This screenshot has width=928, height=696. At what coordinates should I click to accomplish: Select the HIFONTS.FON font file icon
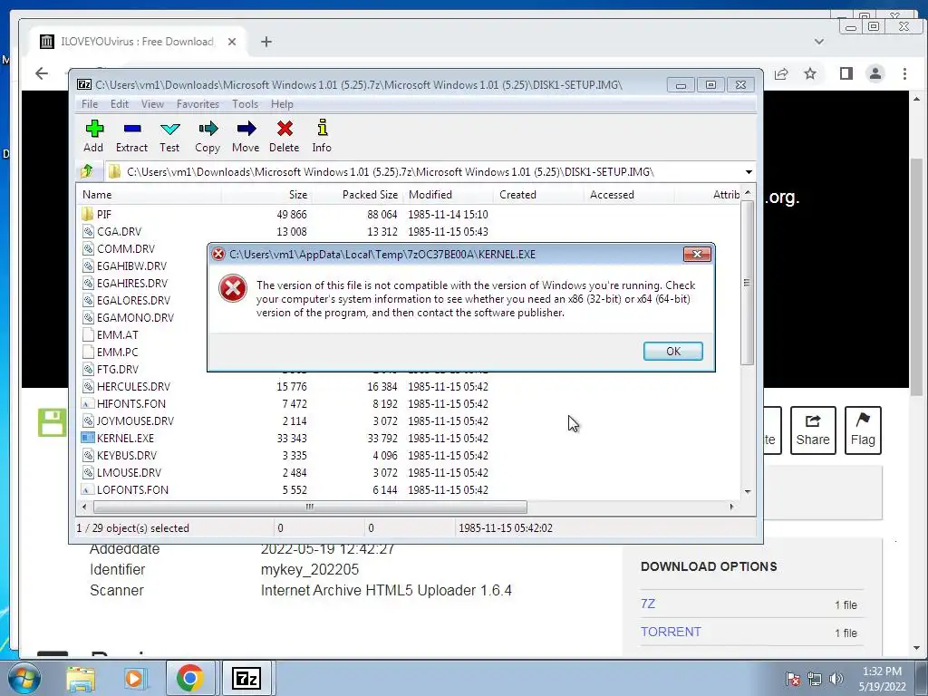coord(88,403)
